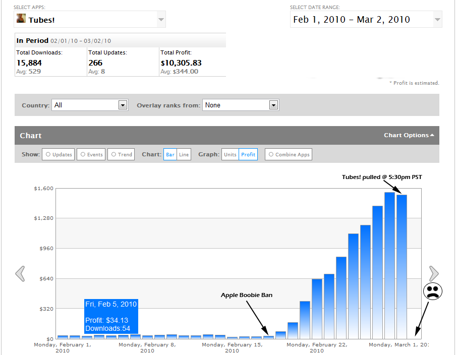Switch chart type to Bar
This screenshot has width=456, height=355.
click(170, 154)
